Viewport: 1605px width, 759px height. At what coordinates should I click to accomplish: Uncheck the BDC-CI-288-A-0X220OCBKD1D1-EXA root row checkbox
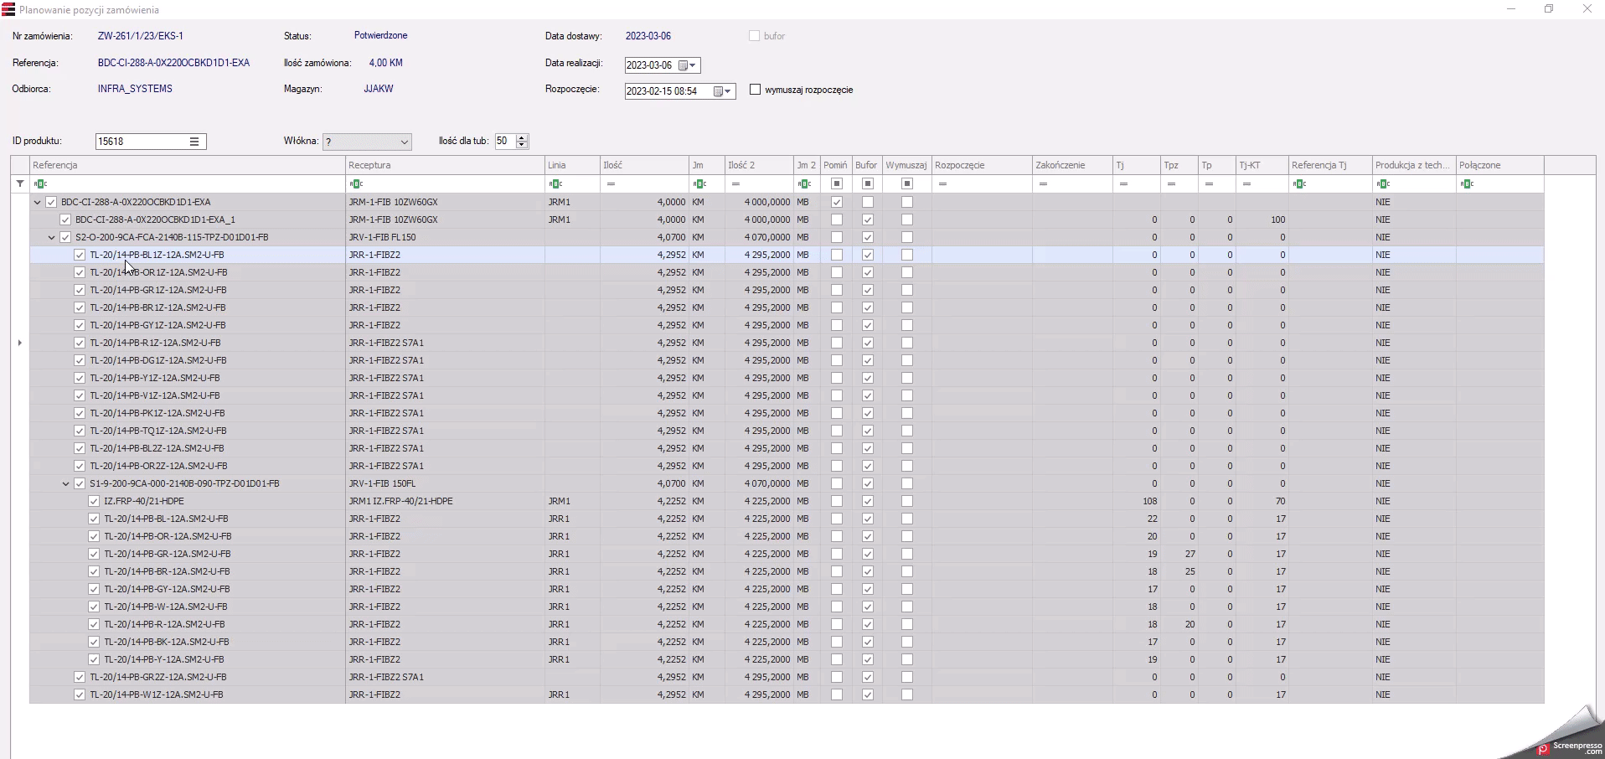[51, 202]
